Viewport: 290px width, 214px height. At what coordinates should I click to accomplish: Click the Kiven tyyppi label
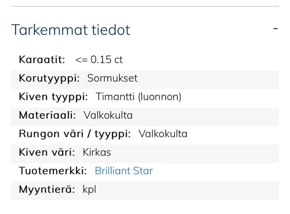click(53, 97)
